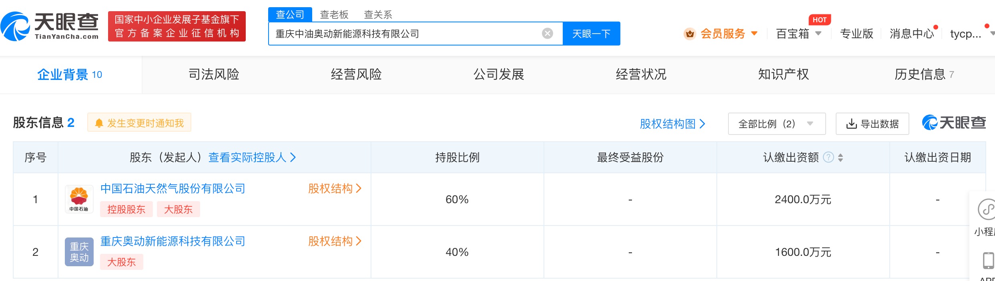Switch to the 查老板 search tab

point(334,15)
